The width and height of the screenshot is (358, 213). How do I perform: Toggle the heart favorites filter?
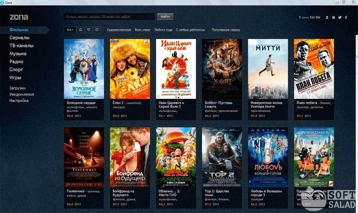(x=89, y=30)
